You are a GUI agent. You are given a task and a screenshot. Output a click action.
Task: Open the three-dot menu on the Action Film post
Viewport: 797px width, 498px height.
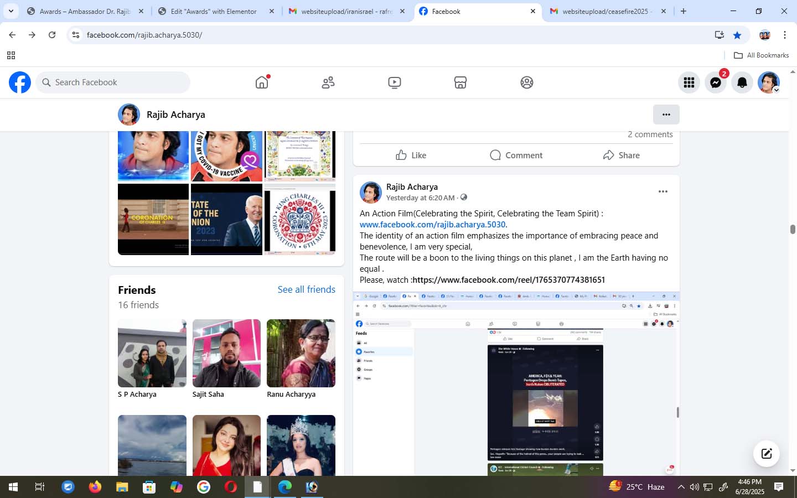pos(663,191)
